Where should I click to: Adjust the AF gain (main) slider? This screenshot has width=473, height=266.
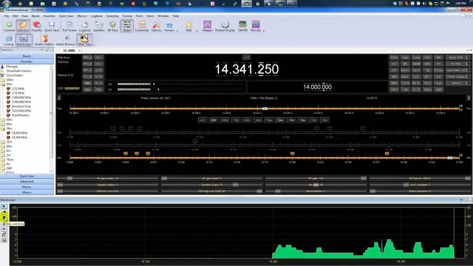[107, 178]
